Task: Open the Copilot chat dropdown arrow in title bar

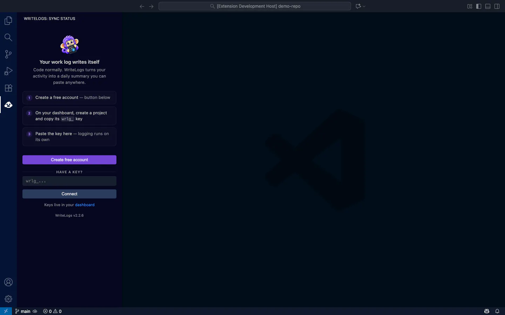Action: (364, 6)
